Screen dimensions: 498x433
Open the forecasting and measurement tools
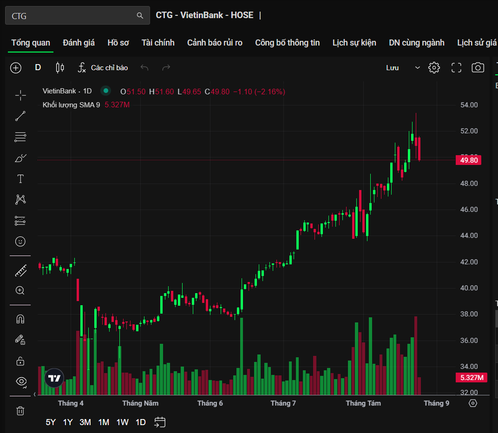20,221
